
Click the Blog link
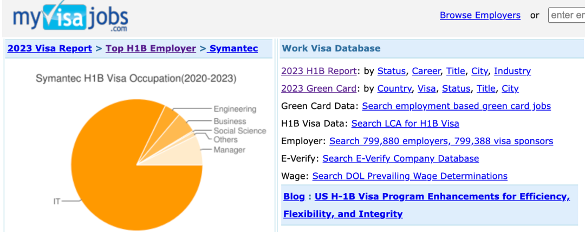294,197
